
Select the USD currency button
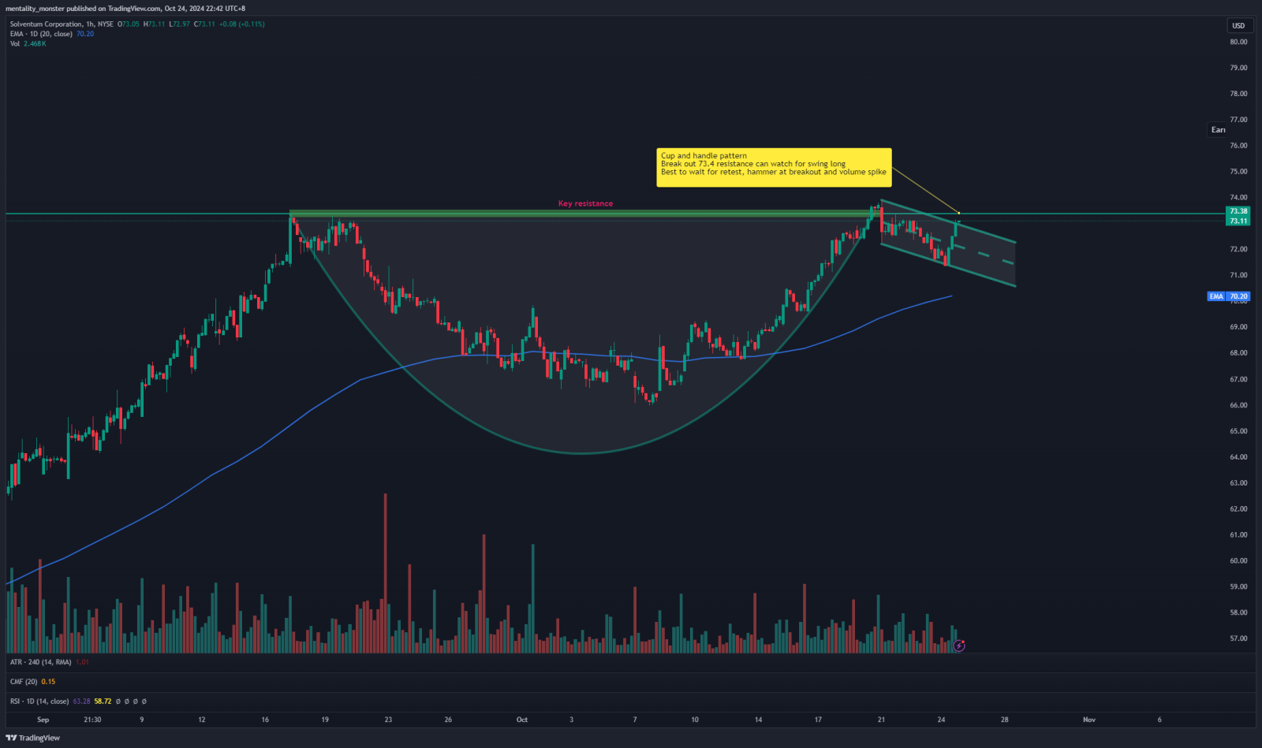tap(1238, 25)
